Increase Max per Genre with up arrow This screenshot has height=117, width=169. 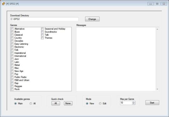coord(134,102)
